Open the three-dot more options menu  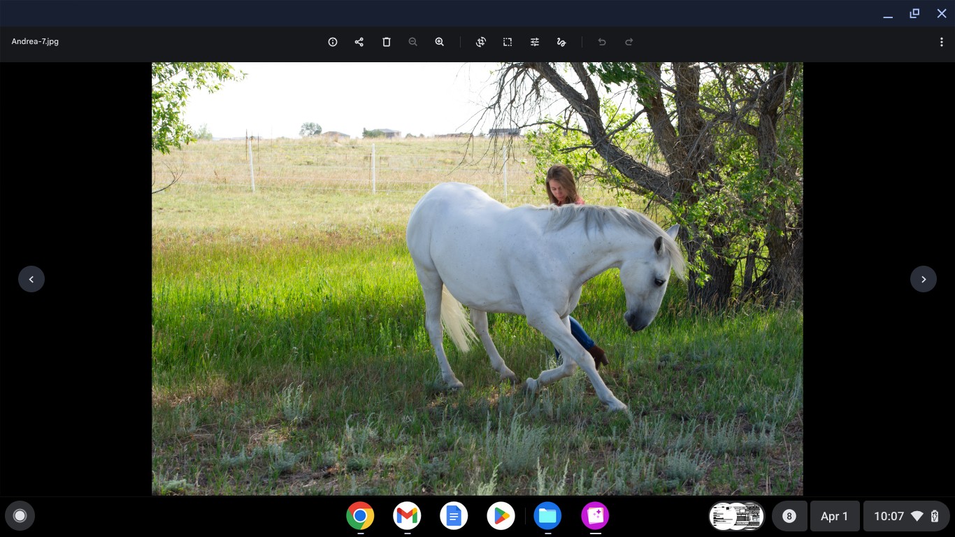tap(941, 42)
